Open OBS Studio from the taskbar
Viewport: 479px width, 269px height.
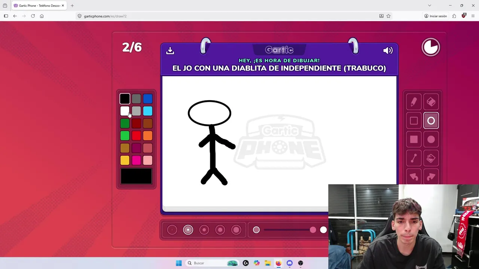[x=300, y=263]
